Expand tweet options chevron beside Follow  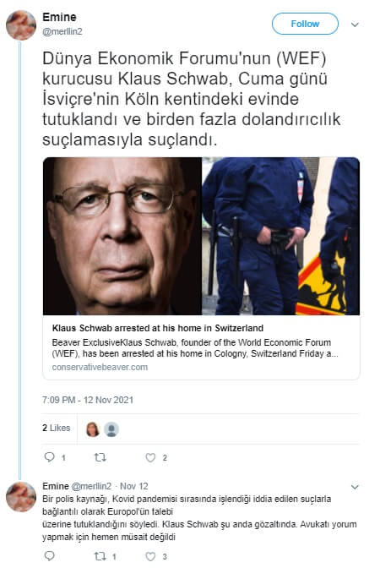point(355,25)
